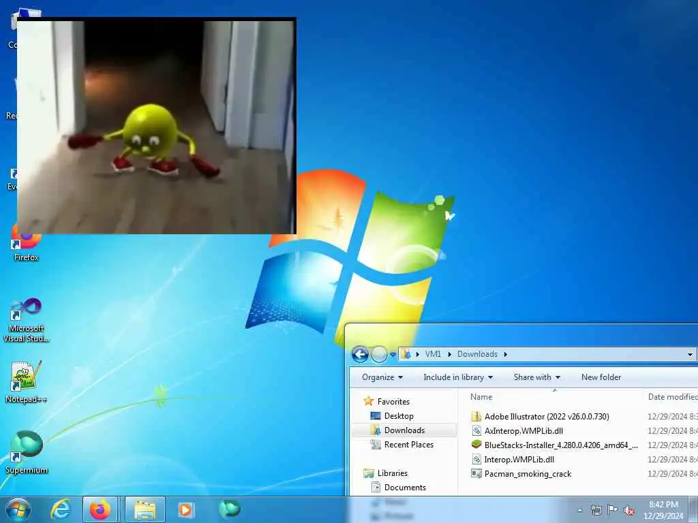Click the AxInterop.WMPLib.dll file icon
This screenshot has width=698, height=523.
[476, 430]
